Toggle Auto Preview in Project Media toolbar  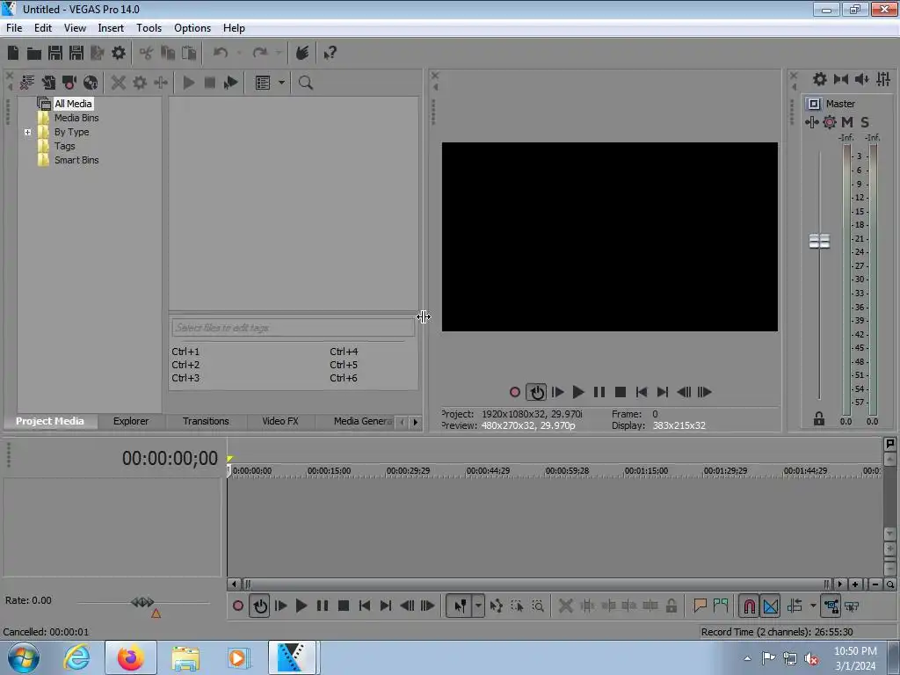pyautogui.click(x=231, y=83)
